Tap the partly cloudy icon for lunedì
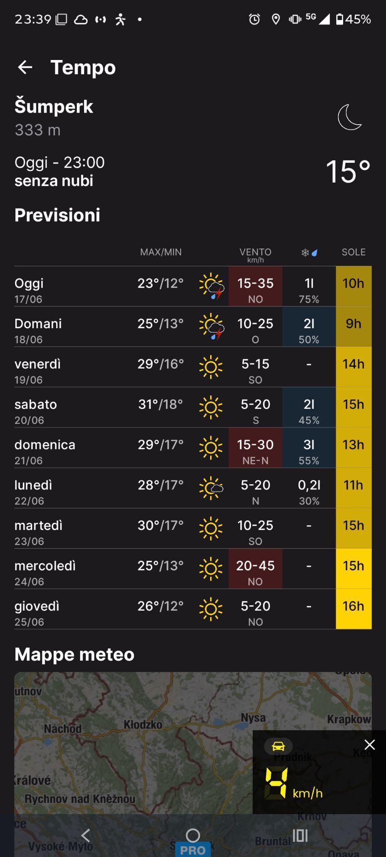This screenshot has height=857, width=386. 211,488
